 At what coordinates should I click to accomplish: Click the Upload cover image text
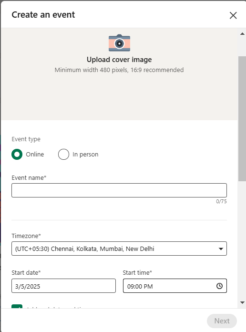pos(119,60)
